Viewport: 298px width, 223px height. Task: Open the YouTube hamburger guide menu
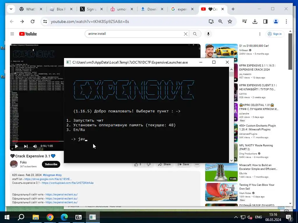12,34
